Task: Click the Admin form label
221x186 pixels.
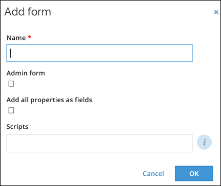Action: point(26,73)
